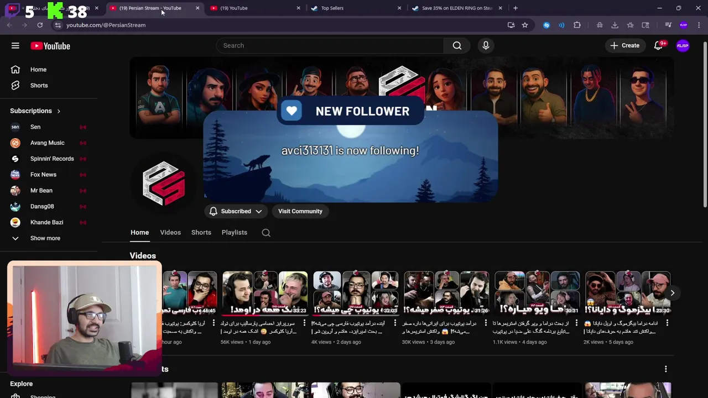Viewport: 708px width, 398px height.
Task: Select the channel Home tab
Action: [x=140, y=233]
